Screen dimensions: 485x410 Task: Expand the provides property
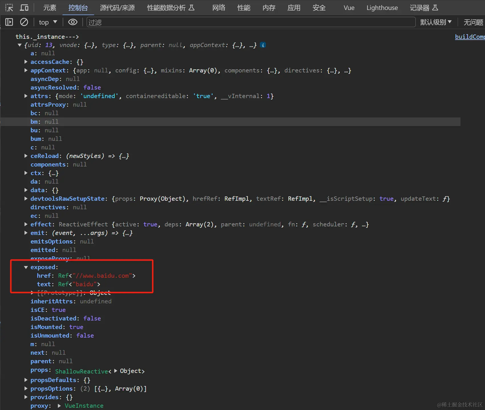pyautogui.click(x=26, y=397)
